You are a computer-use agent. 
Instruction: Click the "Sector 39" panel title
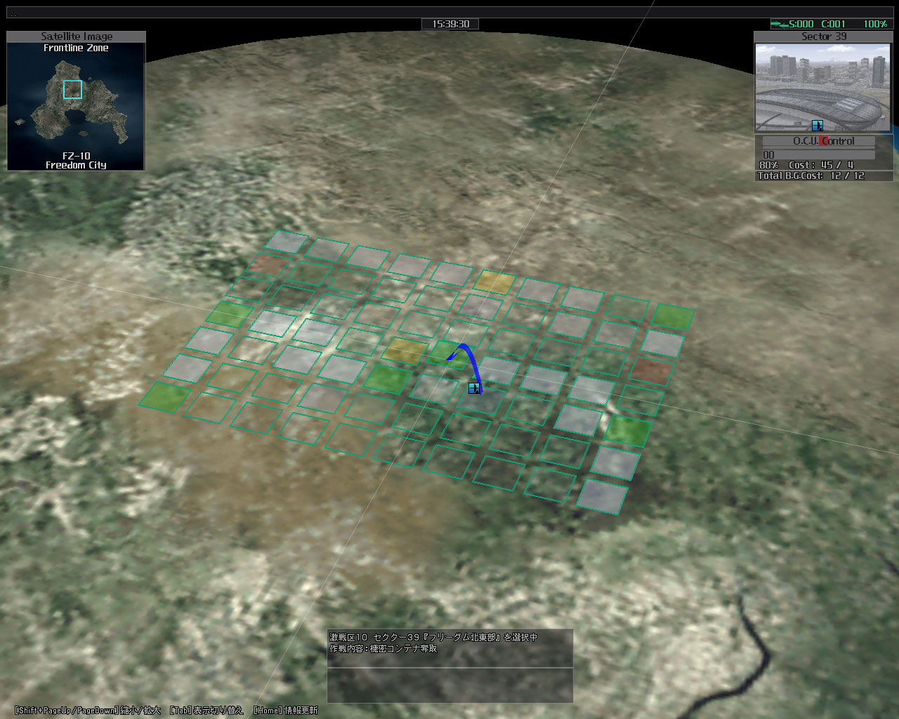(x=824, y=37)
